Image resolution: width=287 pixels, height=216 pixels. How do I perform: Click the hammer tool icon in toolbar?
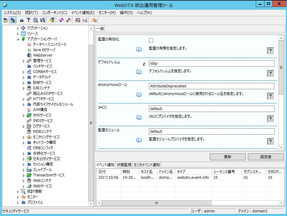pyautogui.click(x=28, y=20)
